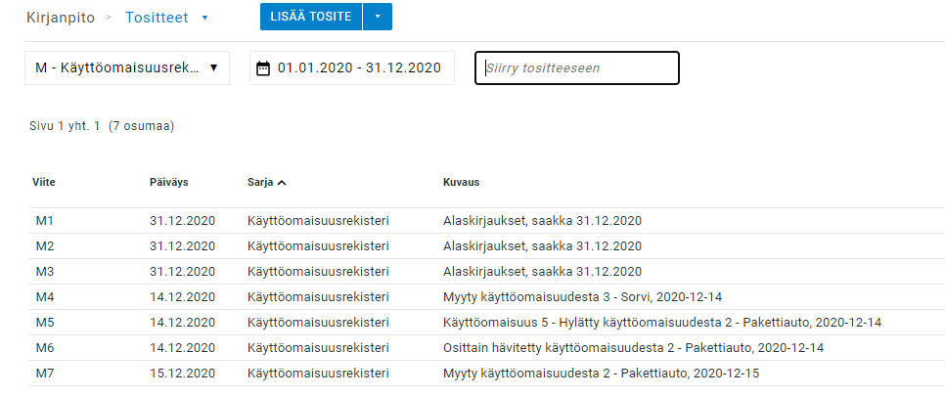Sort by the Kuvaus column header
The image size is (945, 397).
click(461, 182)
